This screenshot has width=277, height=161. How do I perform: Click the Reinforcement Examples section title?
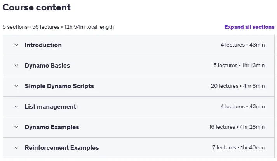[x=62, y=148]
